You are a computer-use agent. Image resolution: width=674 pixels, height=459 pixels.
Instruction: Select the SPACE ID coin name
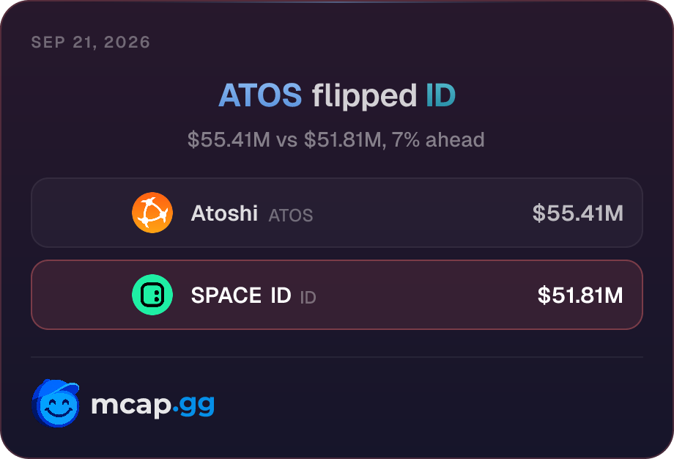point(241,295)
